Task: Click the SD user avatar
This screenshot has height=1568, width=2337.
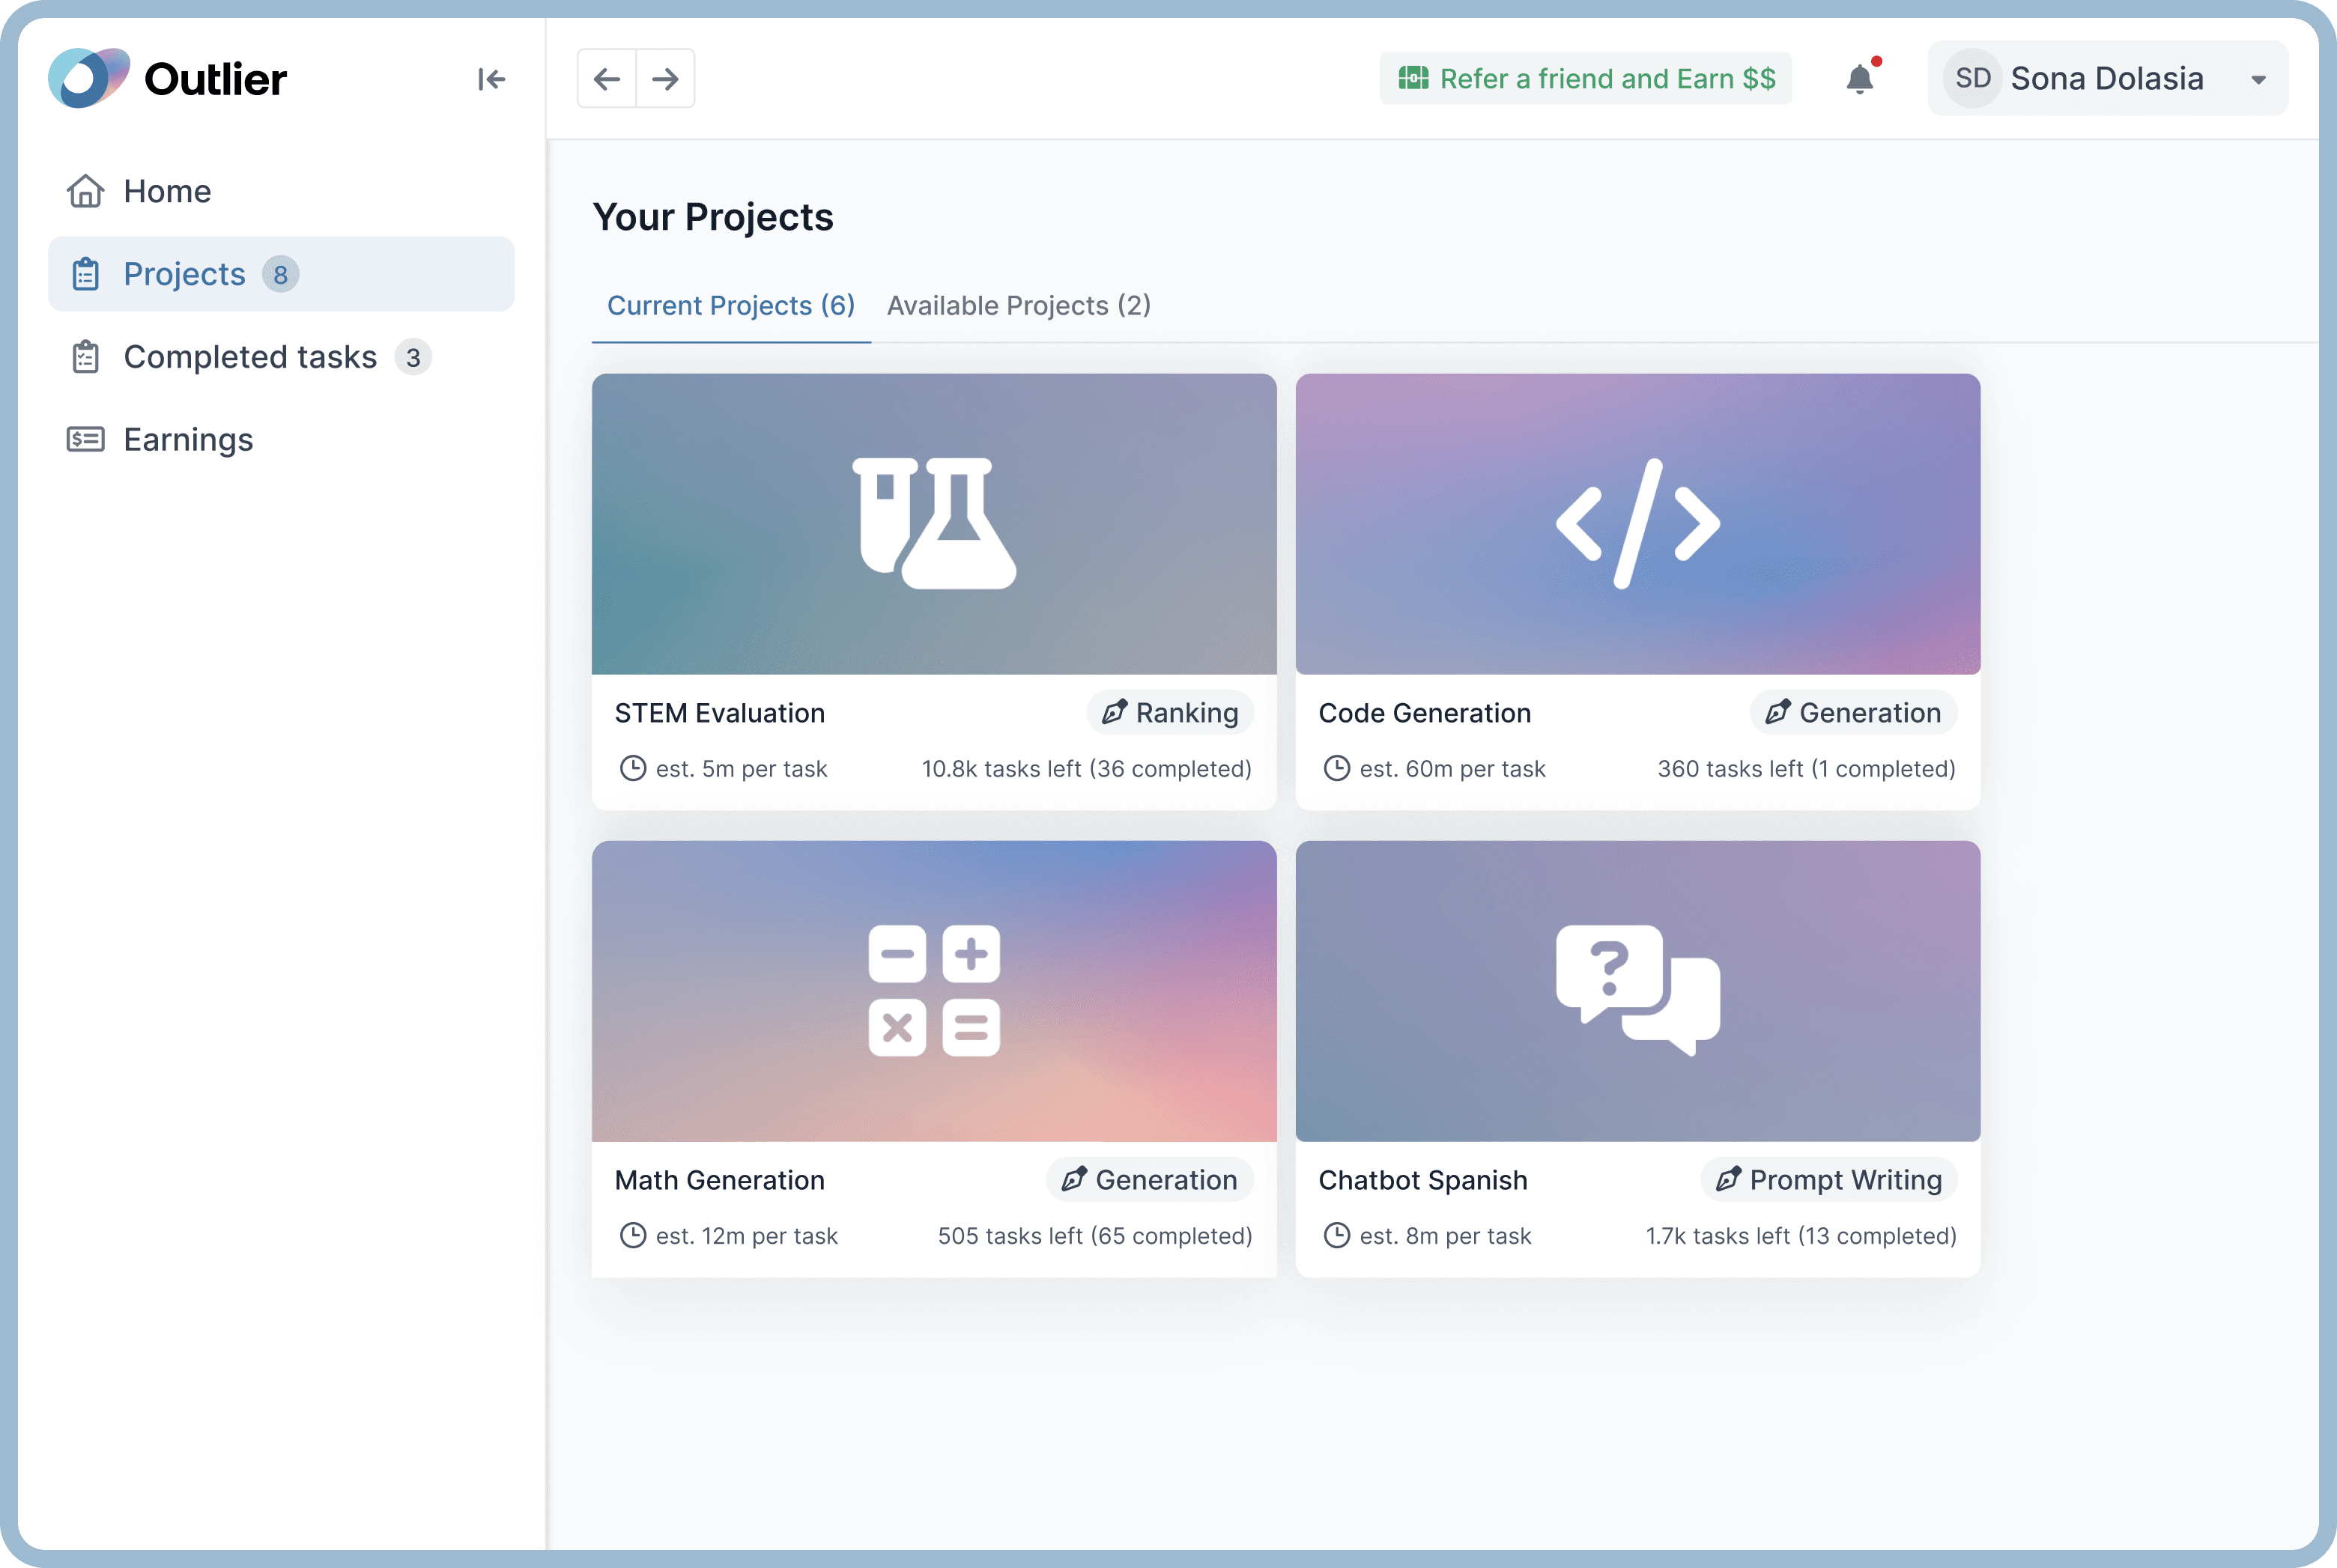Action: tap(1972, 79)
